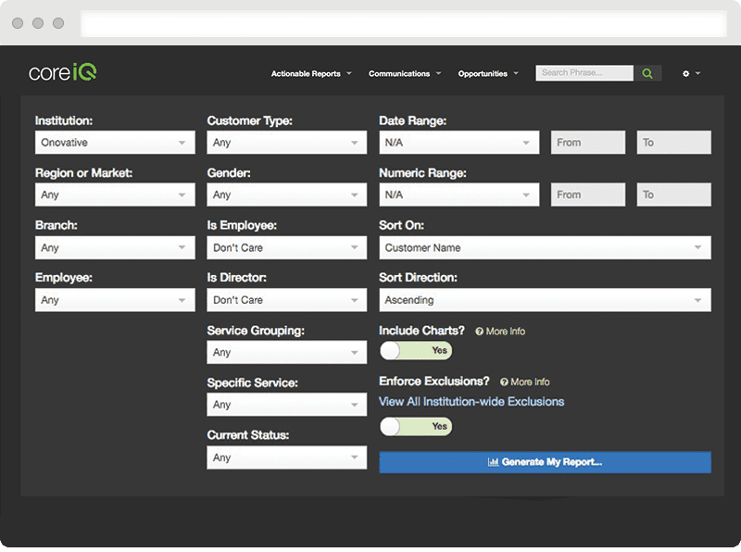
Task: Open the Is Director dropdown
Action: pos(287,300)
